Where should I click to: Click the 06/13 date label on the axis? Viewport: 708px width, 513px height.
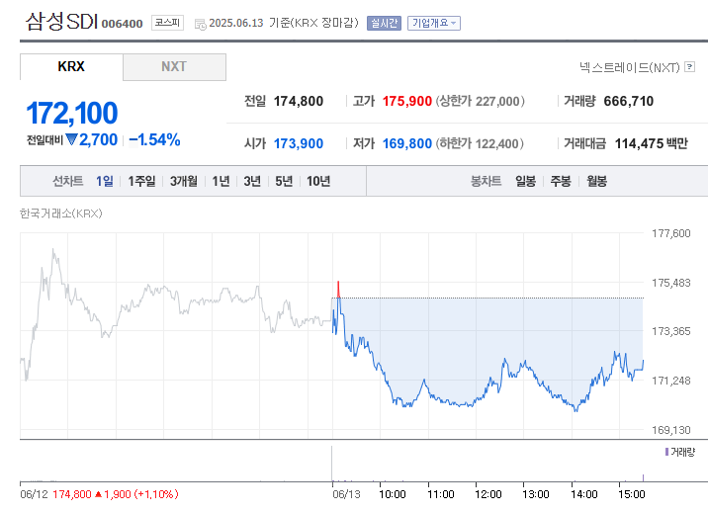tap(346, 494)
